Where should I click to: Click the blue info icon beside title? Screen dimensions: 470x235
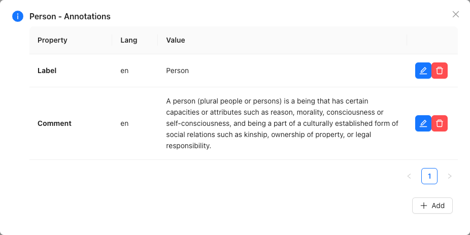18,16
